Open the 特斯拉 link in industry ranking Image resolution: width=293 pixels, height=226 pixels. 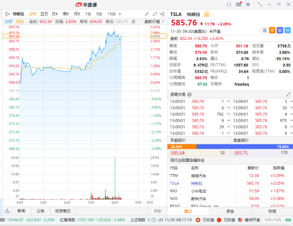(x=197, y=183)
